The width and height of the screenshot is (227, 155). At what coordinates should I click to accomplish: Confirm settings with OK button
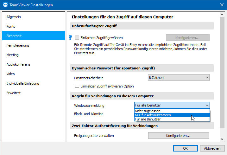(185, 148)
